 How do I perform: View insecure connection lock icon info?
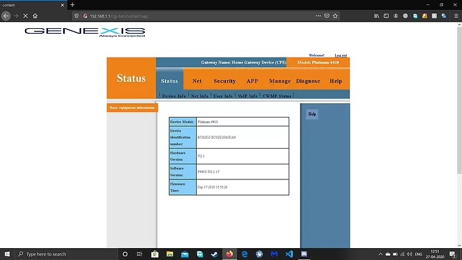[x=85, y=16]
